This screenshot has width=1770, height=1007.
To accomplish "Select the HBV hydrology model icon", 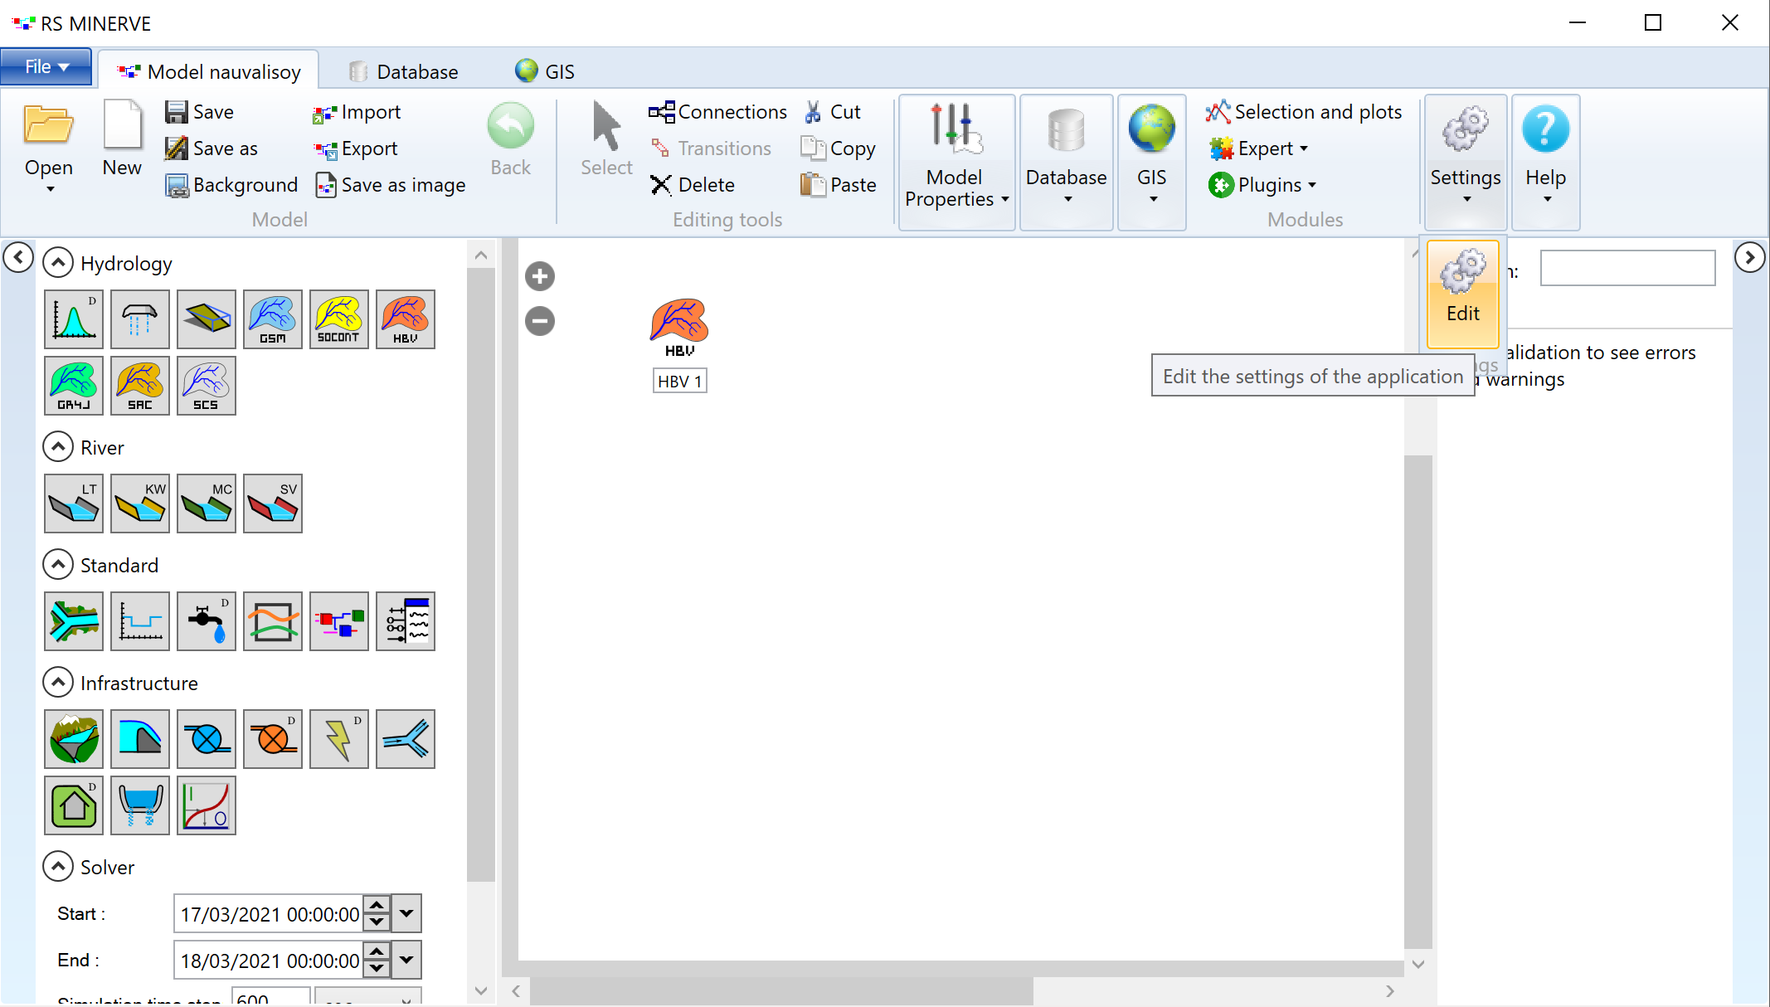I will 406,319.
